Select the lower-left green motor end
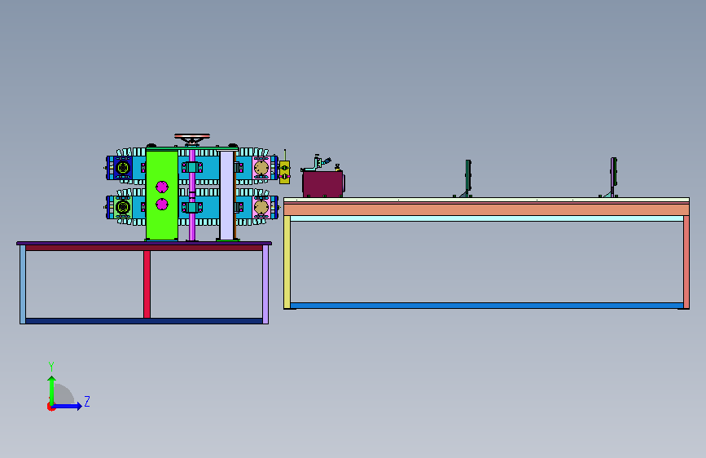Viewport: 706px width, 458px height. pos(122,207)
